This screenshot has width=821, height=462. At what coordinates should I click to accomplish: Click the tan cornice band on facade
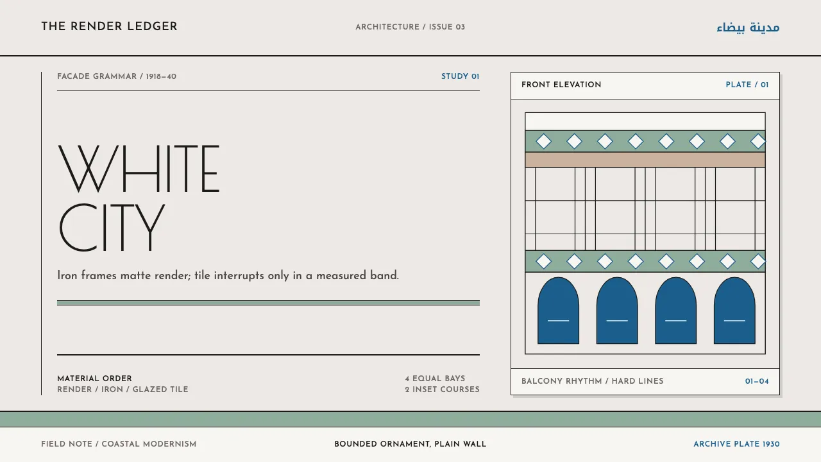pyautogui.click(x=645, y=160)
